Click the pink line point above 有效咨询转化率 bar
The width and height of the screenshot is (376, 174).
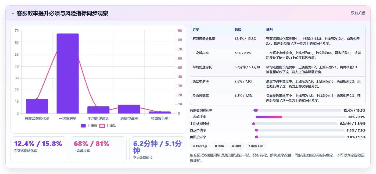37,99
